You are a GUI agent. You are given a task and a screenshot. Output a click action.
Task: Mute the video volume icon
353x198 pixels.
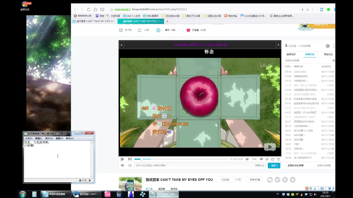(x=247, y=159)
